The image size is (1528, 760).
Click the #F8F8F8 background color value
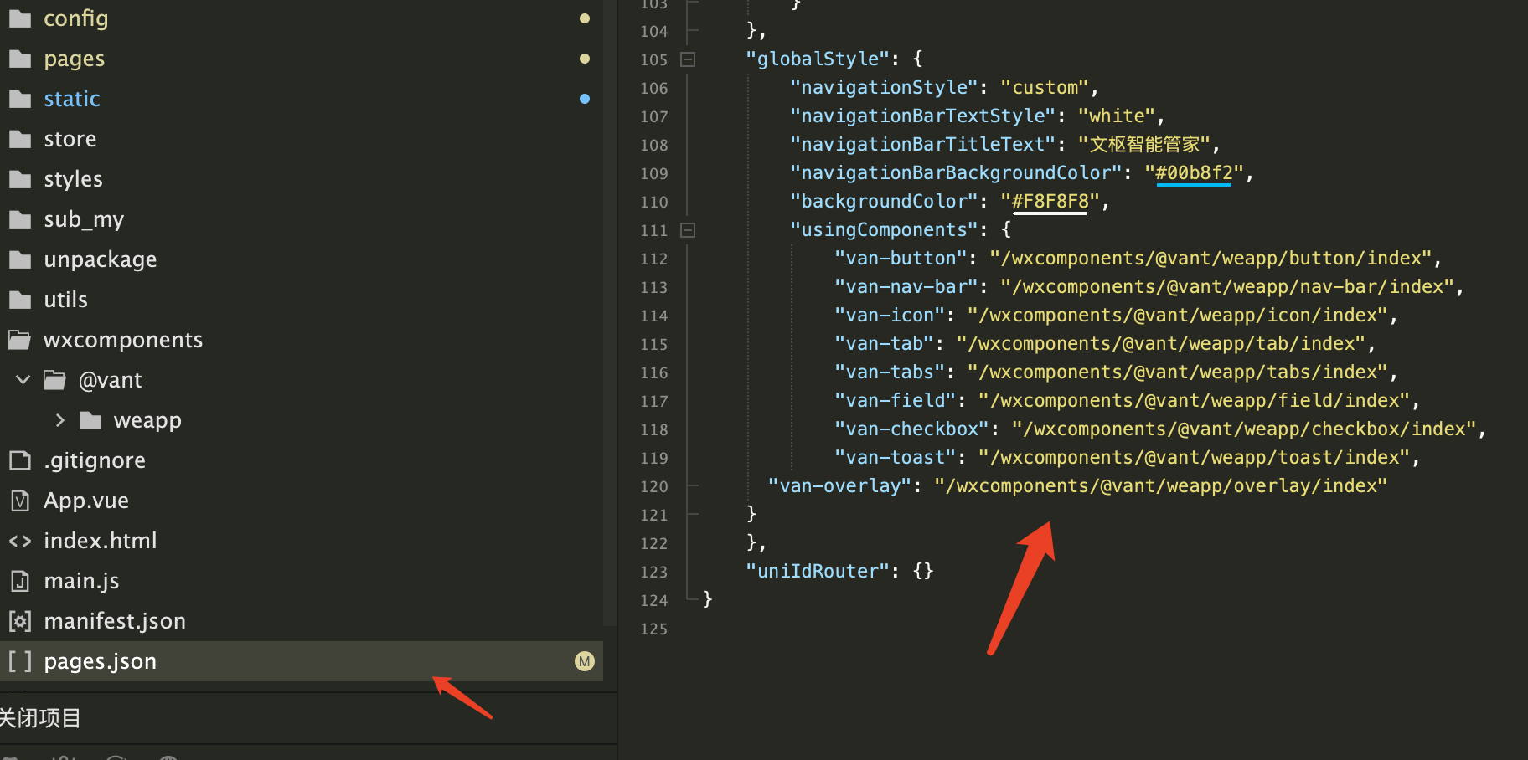[1050, 201]
